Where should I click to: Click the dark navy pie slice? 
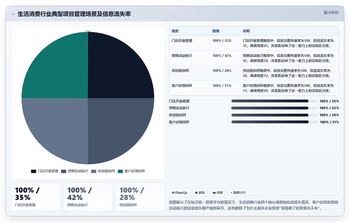(116, 71)
